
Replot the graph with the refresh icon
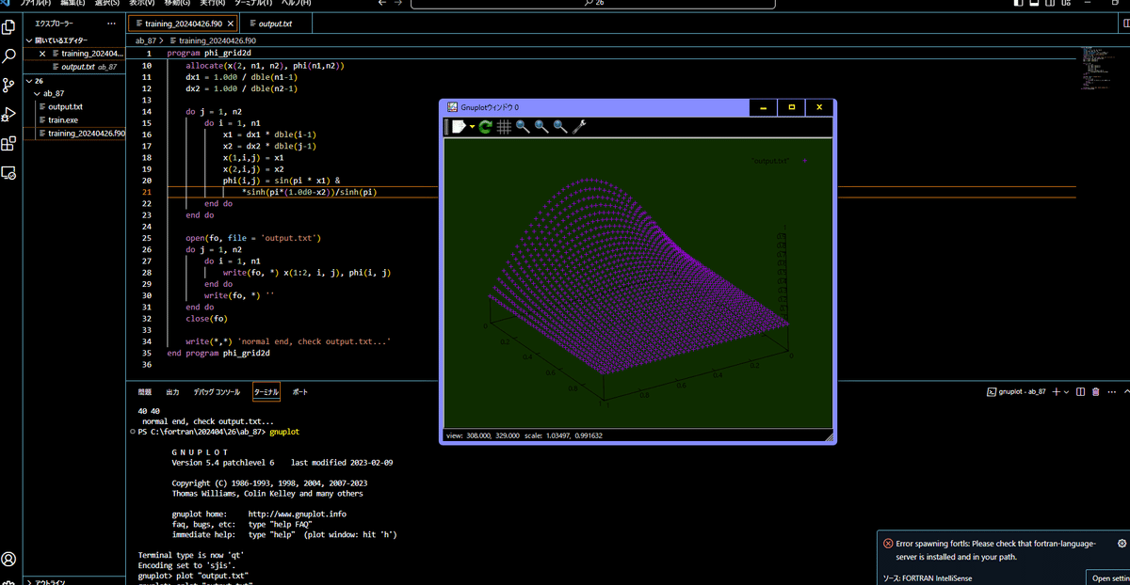(x=484, y=126)
